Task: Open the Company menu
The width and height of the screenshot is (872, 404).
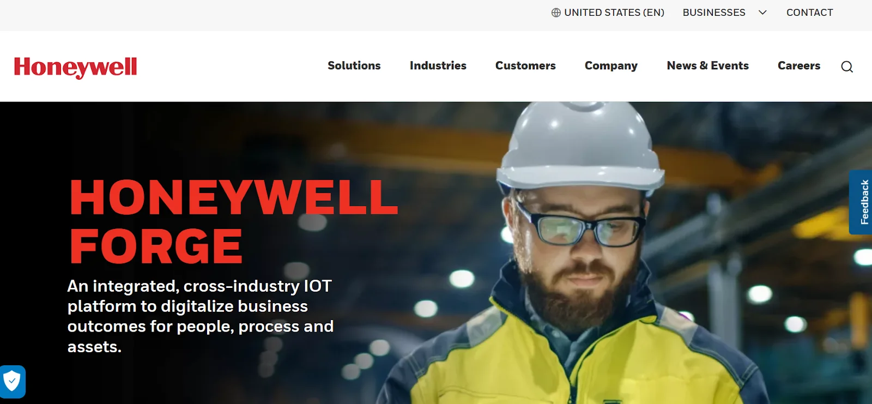Action: (611, 66)
